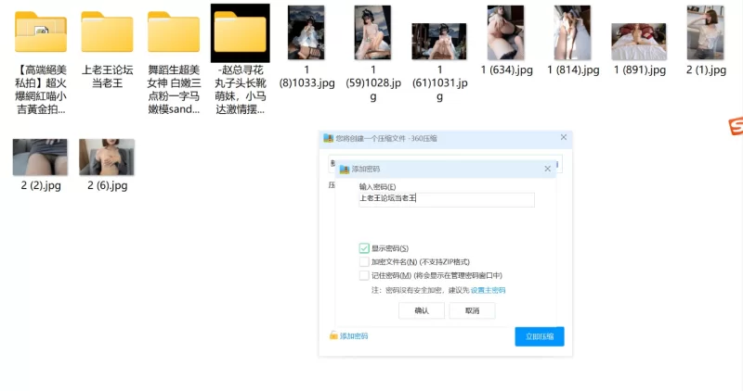
Task: Select the file 1 (814).jpg
Action: (x=572, y=32)
